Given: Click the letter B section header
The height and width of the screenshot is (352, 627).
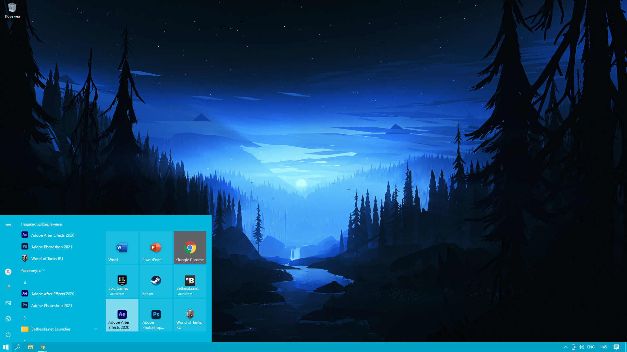Looking at the screenshot, I should (x=24, y=318).
